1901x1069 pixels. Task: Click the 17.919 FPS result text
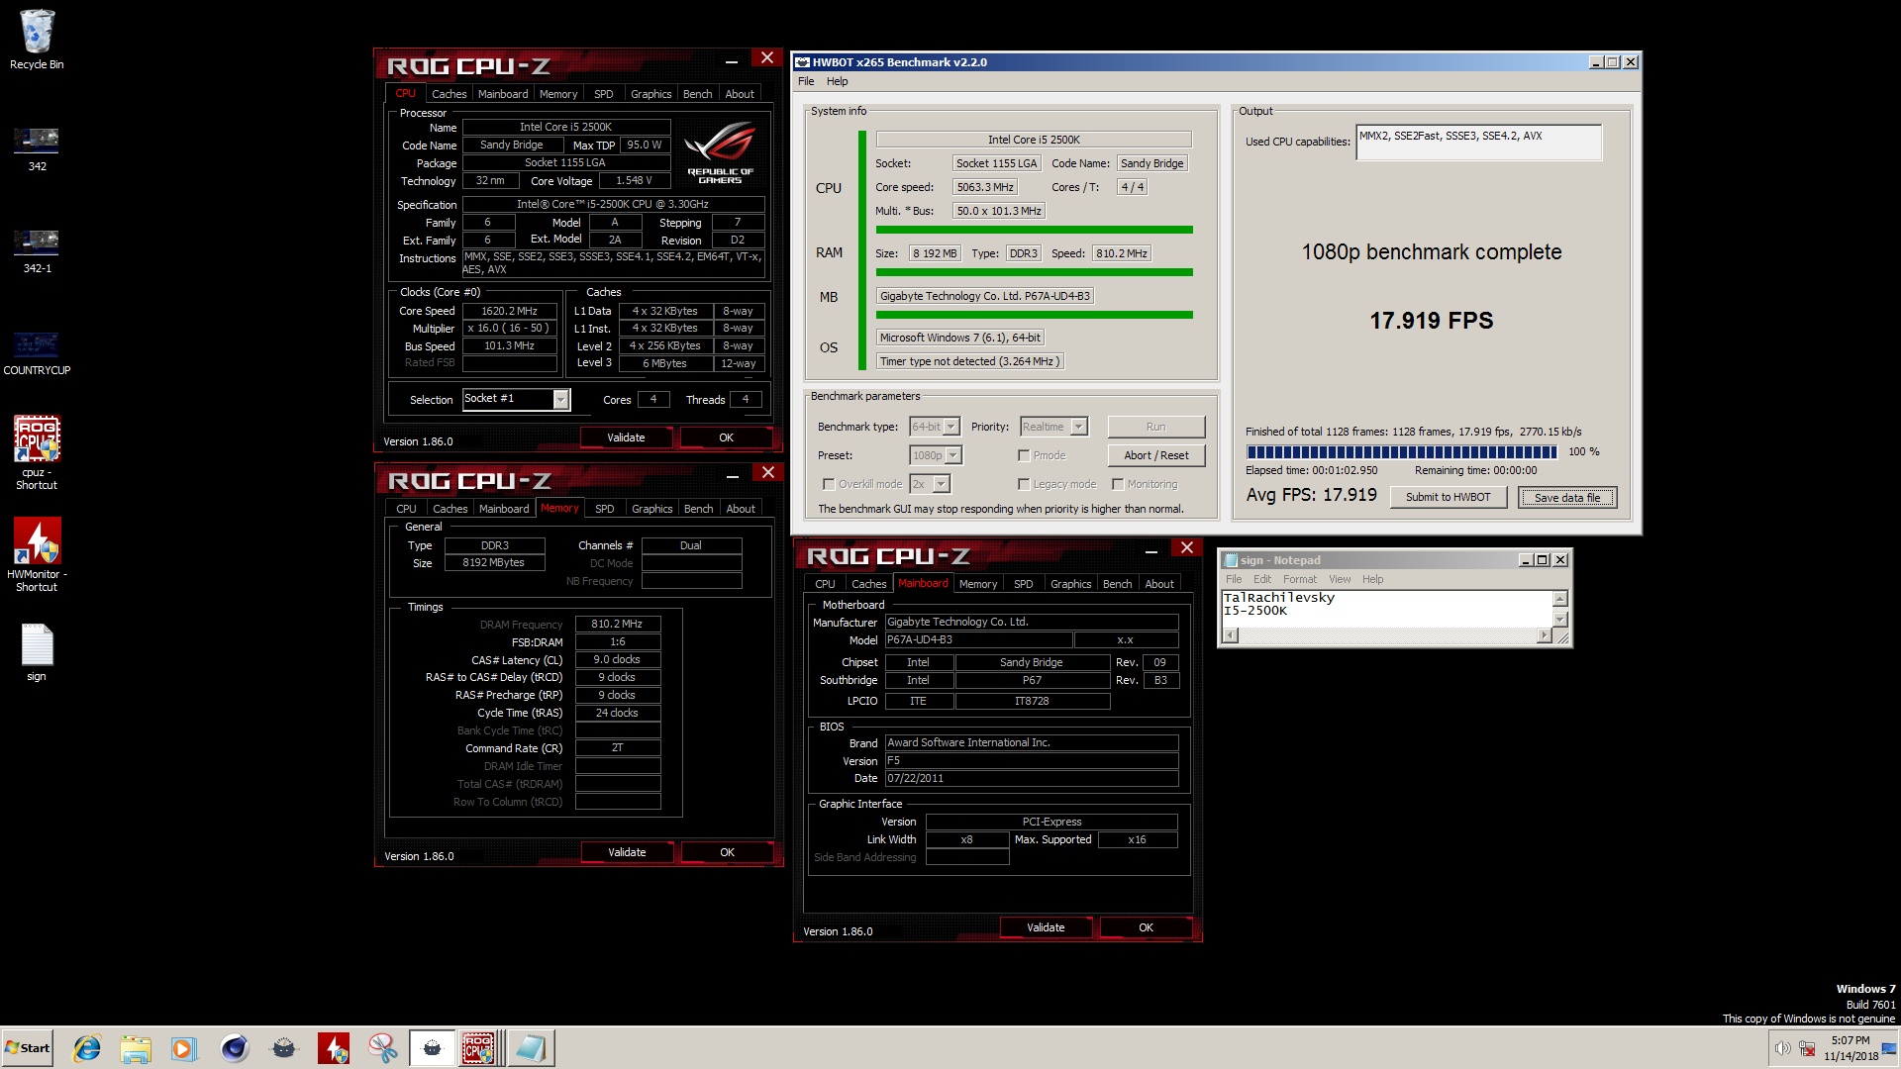pyautogui.click(x=1431, y=321)
